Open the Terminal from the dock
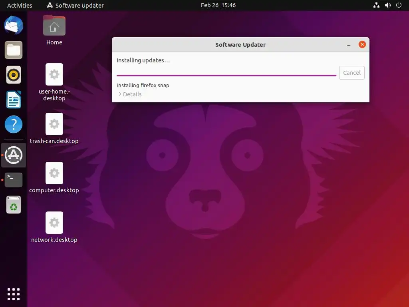This screenshot has width=409, height=307. 14,179
